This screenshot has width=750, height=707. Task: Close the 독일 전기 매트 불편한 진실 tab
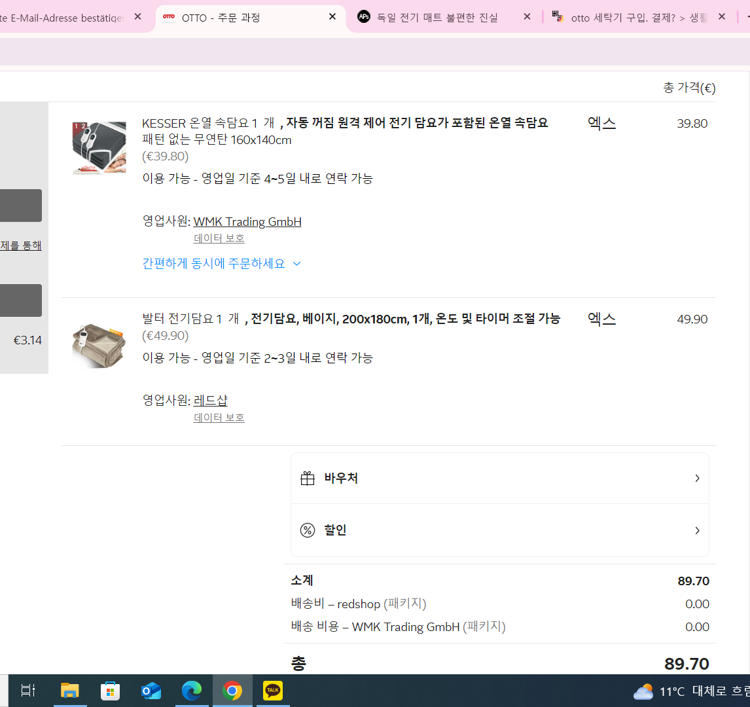click(x=527, y=17)
